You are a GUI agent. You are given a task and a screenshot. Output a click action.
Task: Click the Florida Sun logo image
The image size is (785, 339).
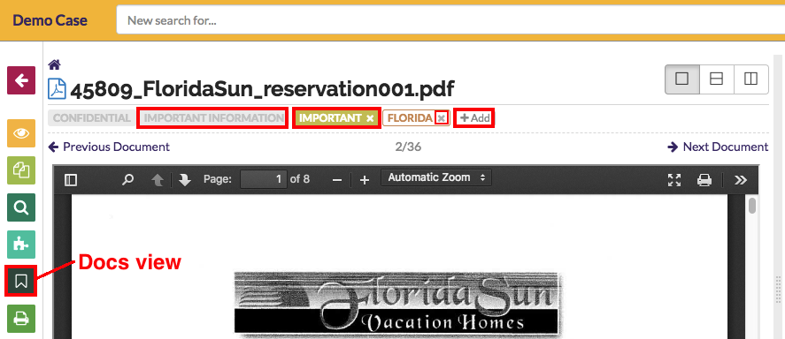[396, 303]
